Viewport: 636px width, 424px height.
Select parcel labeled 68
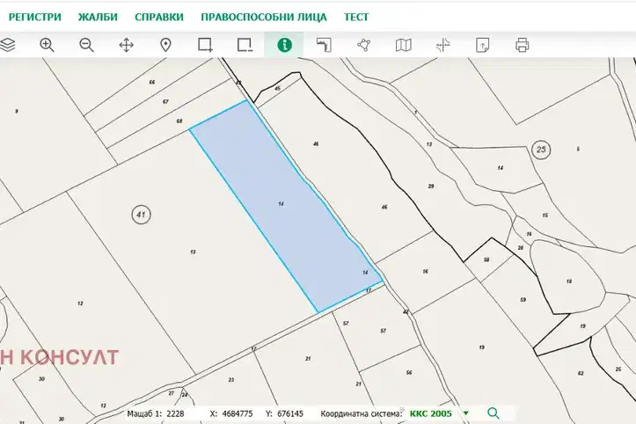[x=179, y=121]
